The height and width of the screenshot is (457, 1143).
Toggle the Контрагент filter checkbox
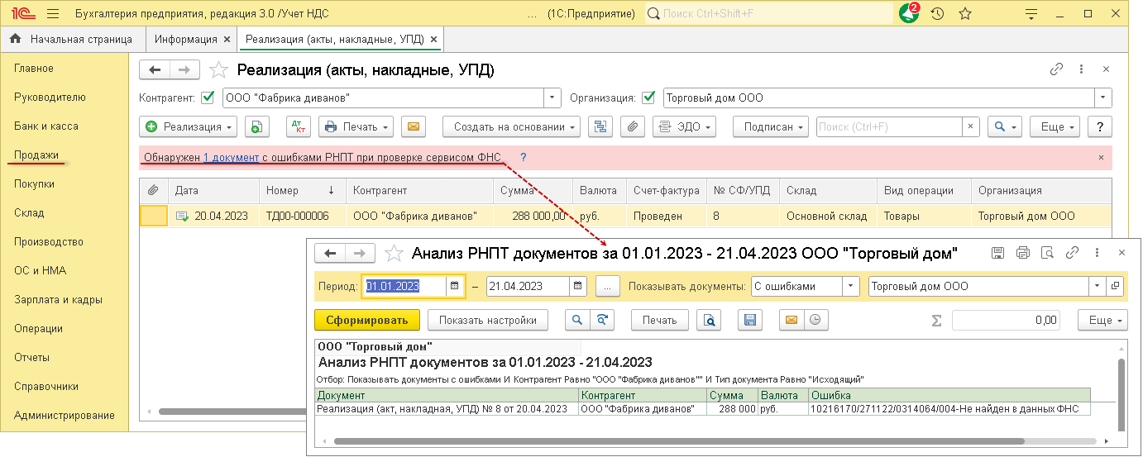click(x=208, y=98)
